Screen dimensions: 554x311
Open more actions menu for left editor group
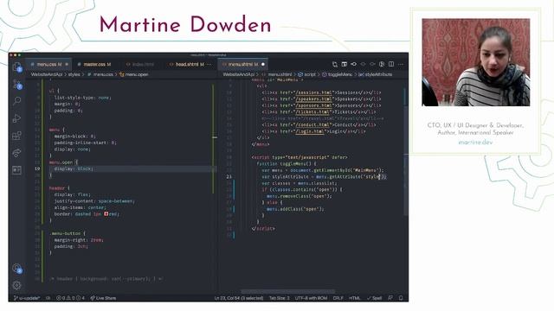click(x=209, y=64)
